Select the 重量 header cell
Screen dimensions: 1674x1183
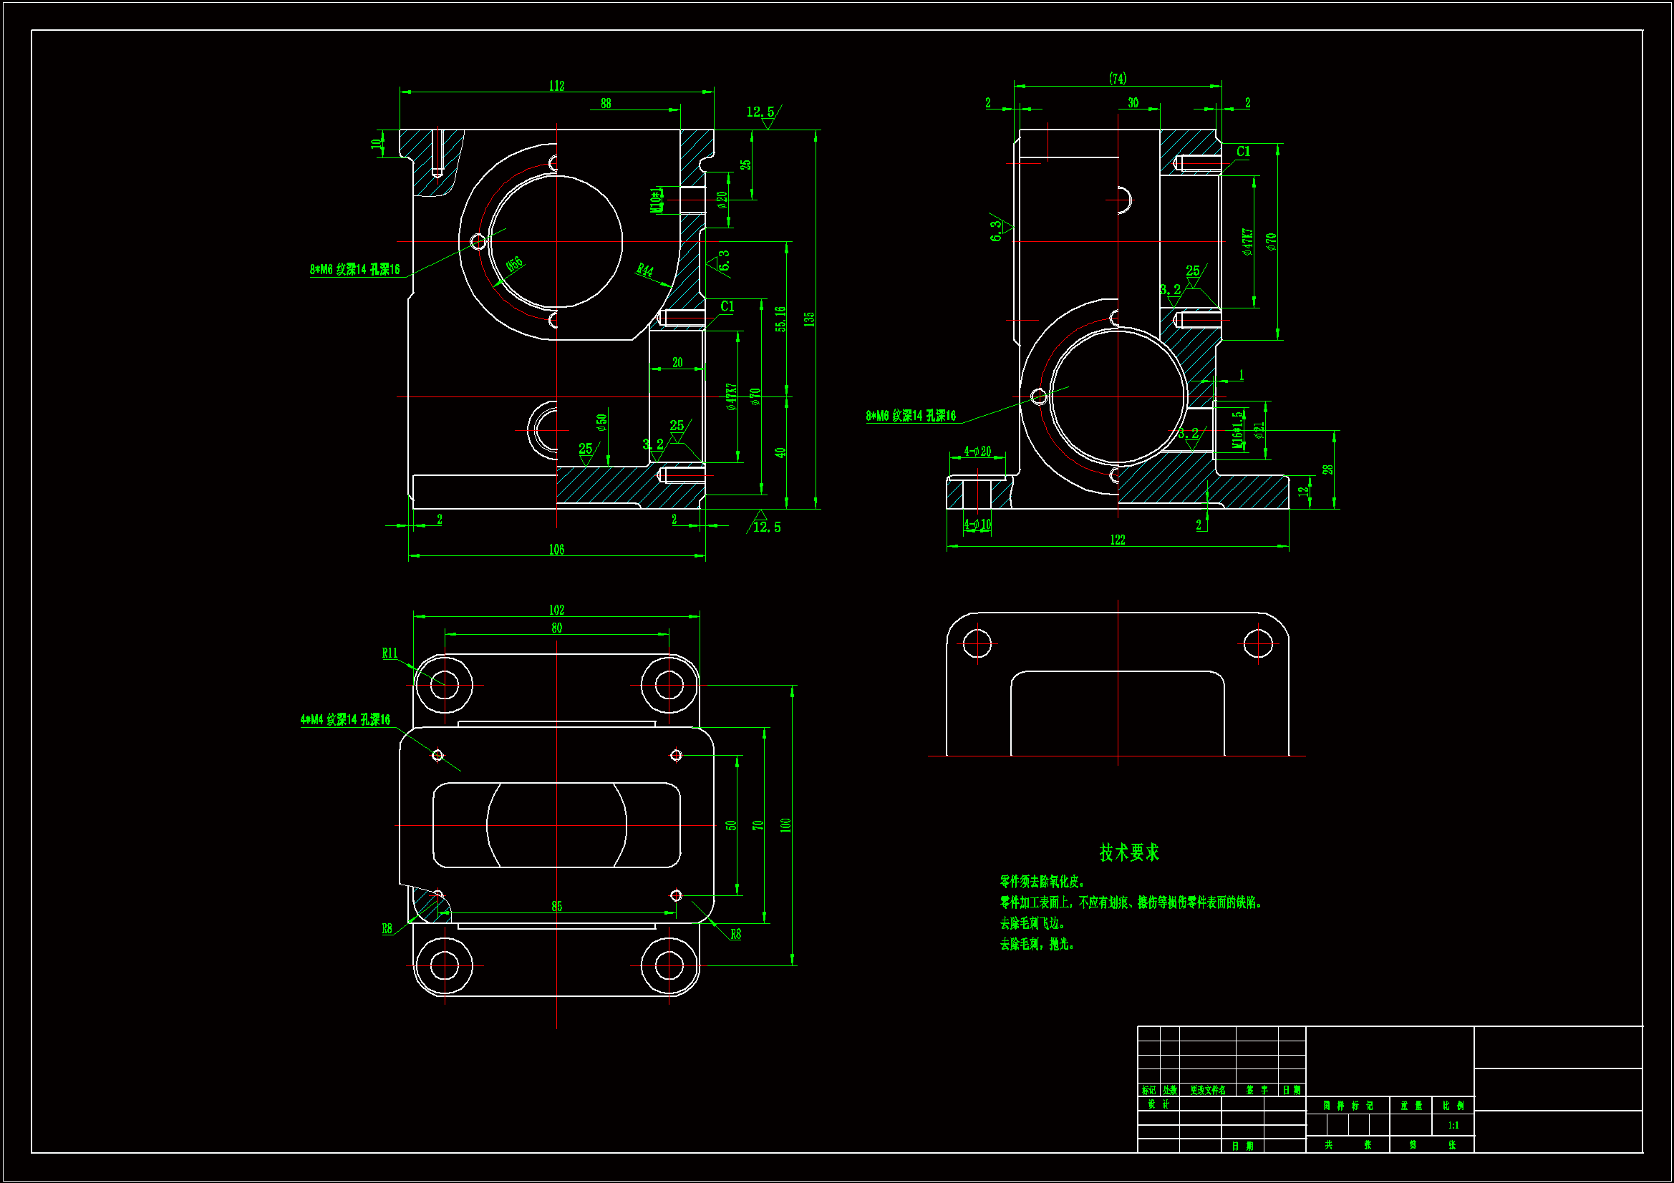click(x=1411, y=1106)
